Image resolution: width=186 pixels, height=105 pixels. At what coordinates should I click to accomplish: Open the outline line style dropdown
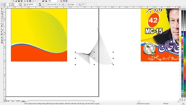tap(56, 5)
